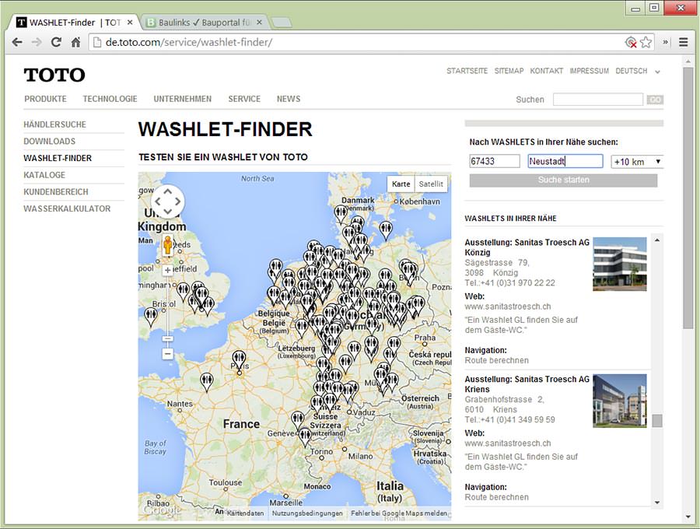Click Route berechnen for Kriens
Screen dimensions: 700x529
click(496, 497)
